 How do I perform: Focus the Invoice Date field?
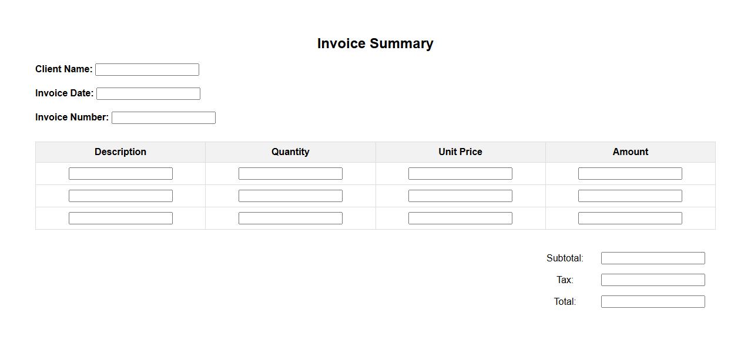tap(148, 93)
